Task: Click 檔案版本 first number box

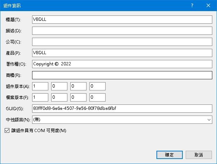Action: pyautogui.click(x=40, y=97)
